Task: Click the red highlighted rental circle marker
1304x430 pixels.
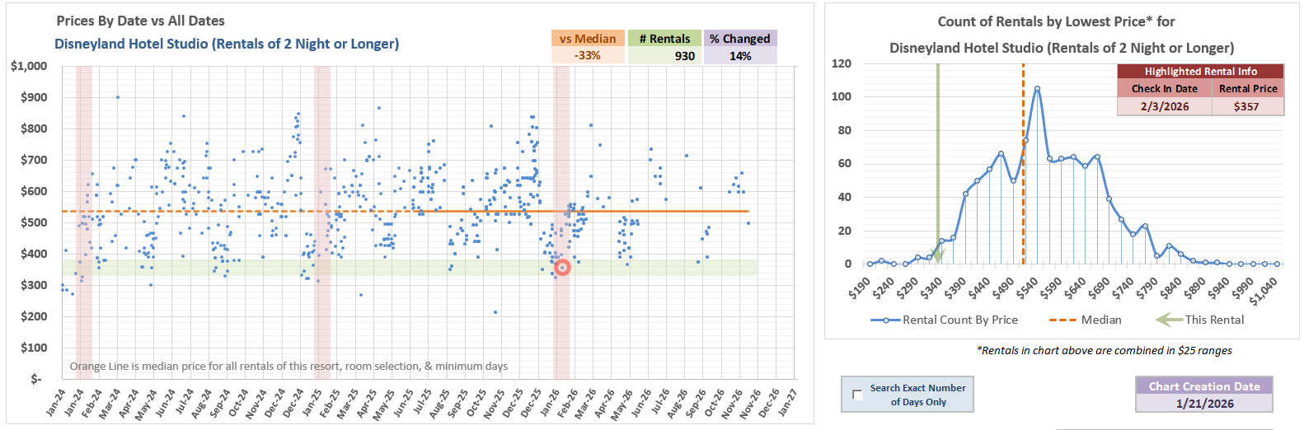Action: [x=562, y=267]
